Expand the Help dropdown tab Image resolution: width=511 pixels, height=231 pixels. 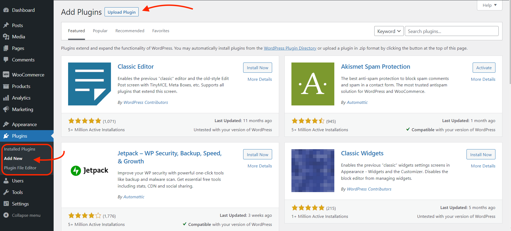coord(490,5)
